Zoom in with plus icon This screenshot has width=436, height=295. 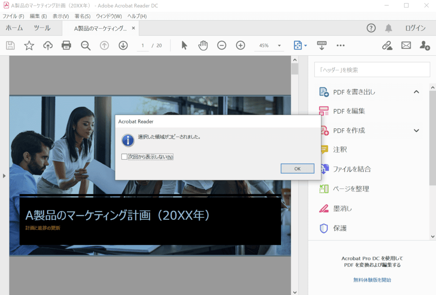[x=241, y=45]
